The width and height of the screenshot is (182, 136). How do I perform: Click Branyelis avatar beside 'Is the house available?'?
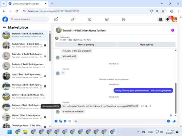(x=58, y=112)
